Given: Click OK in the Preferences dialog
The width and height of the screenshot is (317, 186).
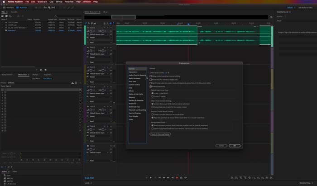Looking at the screenshot, I should (235, 146).
